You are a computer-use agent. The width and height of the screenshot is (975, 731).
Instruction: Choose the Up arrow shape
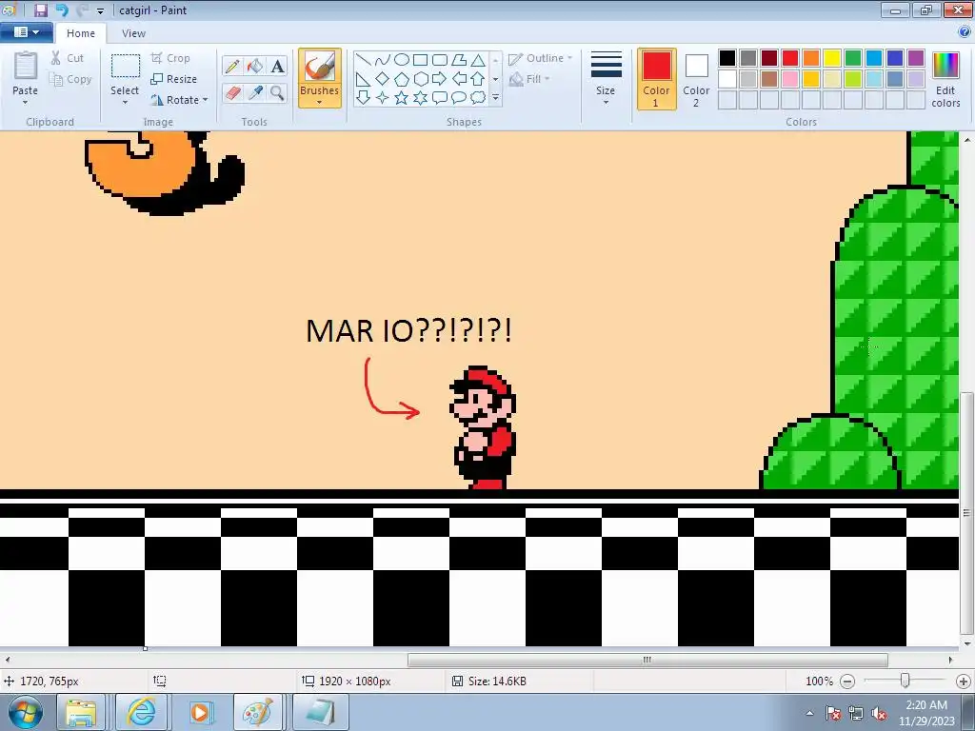[x=478, y=79]
